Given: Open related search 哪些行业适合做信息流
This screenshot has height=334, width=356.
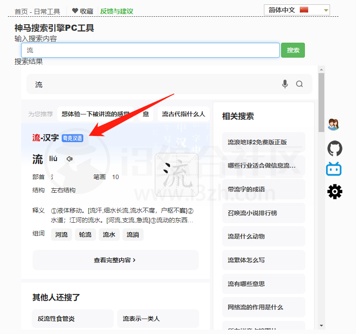Looking at the screenshot, I should pos(263,166).
